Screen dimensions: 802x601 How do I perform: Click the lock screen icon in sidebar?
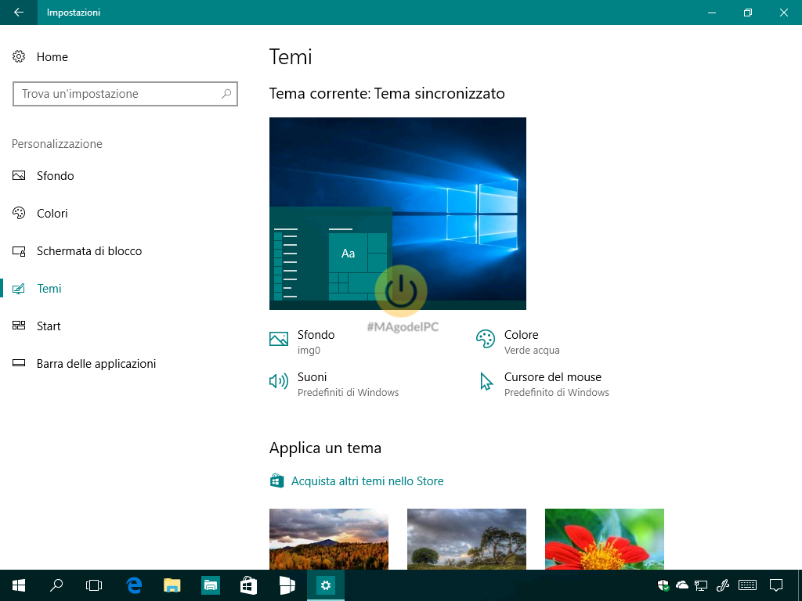19,251
